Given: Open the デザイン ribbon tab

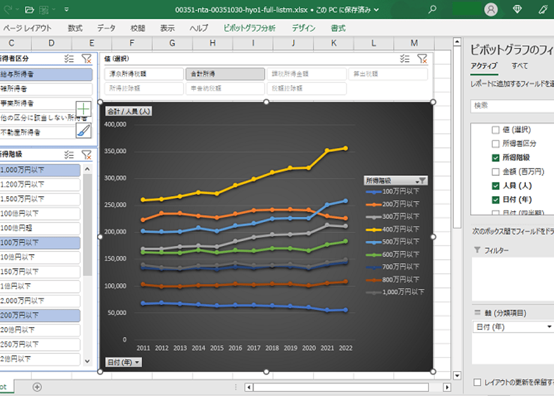Looking at the screenshot, I should (x=303, y=28).
